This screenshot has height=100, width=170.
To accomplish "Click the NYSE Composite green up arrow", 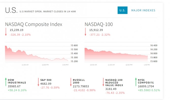I will pyautogui.click(x=136, y=82).
